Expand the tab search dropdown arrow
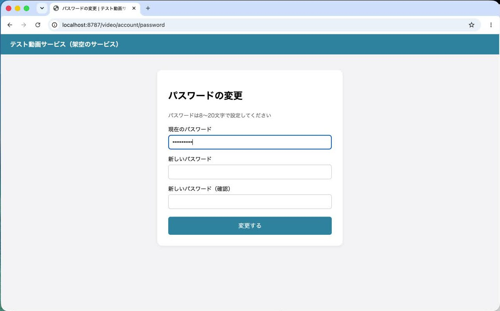 [x=42, y=8]
